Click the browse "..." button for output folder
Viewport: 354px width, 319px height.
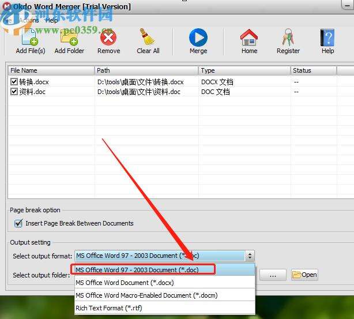(x=273, y=275)
